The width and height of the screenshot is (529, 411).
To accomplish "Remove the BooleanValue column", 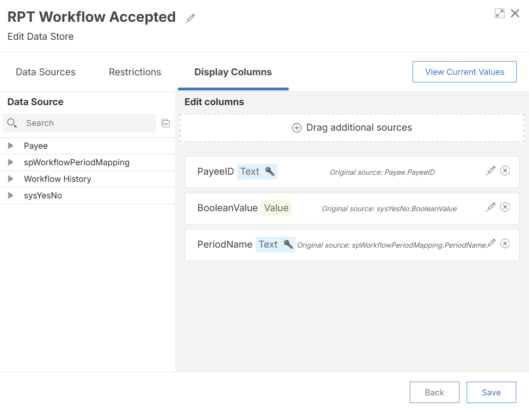I will (x=505, y=207).
